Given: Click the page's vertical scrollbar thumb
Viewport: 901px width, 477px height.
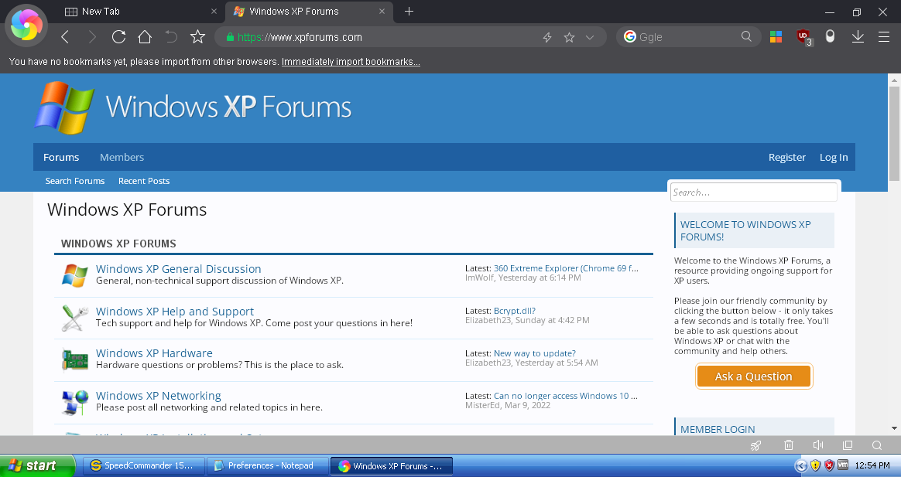Looking at the screenshot, I should 894,131.
